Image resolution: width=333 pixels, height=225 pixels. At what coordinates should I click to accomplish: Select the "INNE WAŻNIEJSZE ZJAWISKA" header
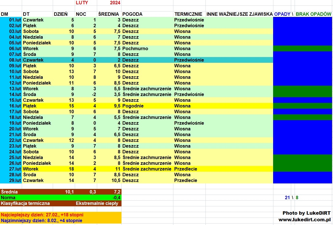(239, 14)
